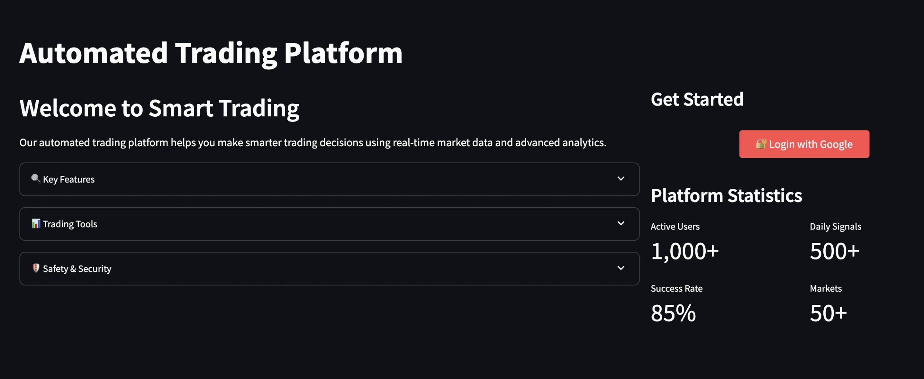The image size is (924, 379).
Task: Click the shield icon beside Safety & Security
Action: (36, 268)
